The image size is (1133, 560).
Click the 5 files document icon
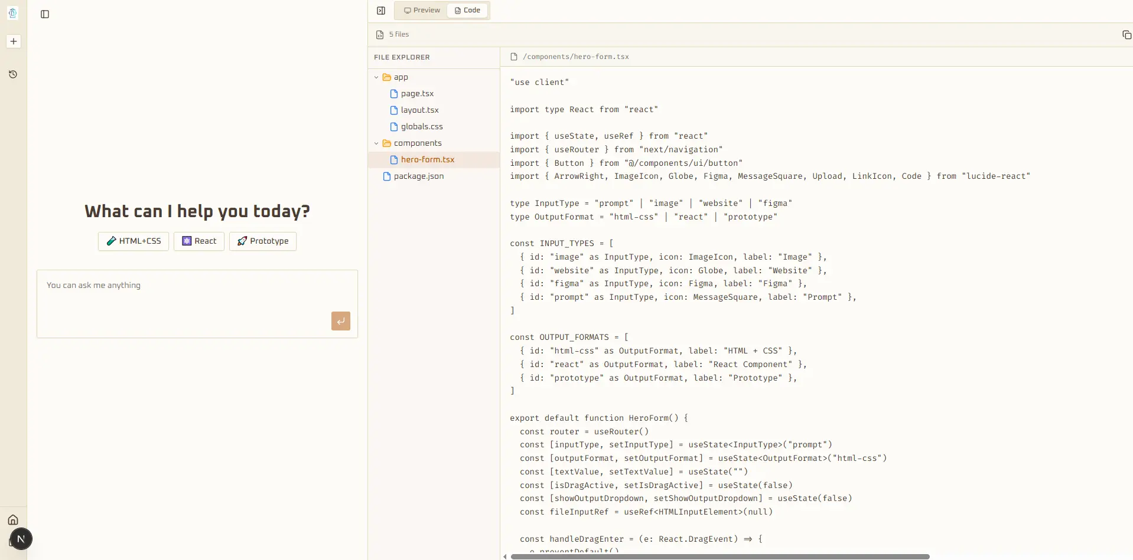click(x=380, y=35)
